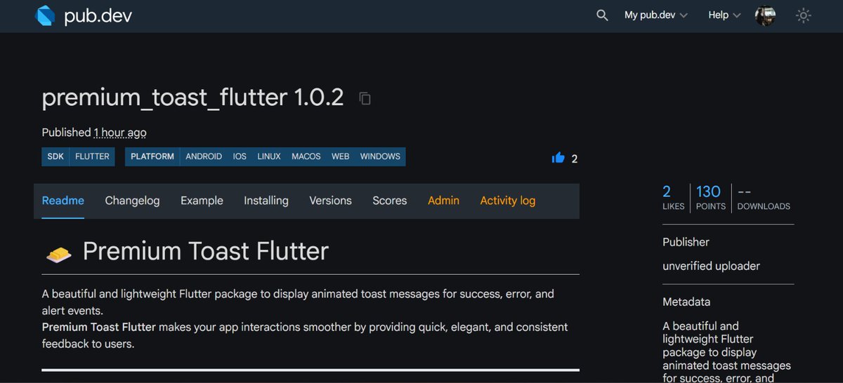Click bold 'Premium Toast Flutter' in description

98,327
